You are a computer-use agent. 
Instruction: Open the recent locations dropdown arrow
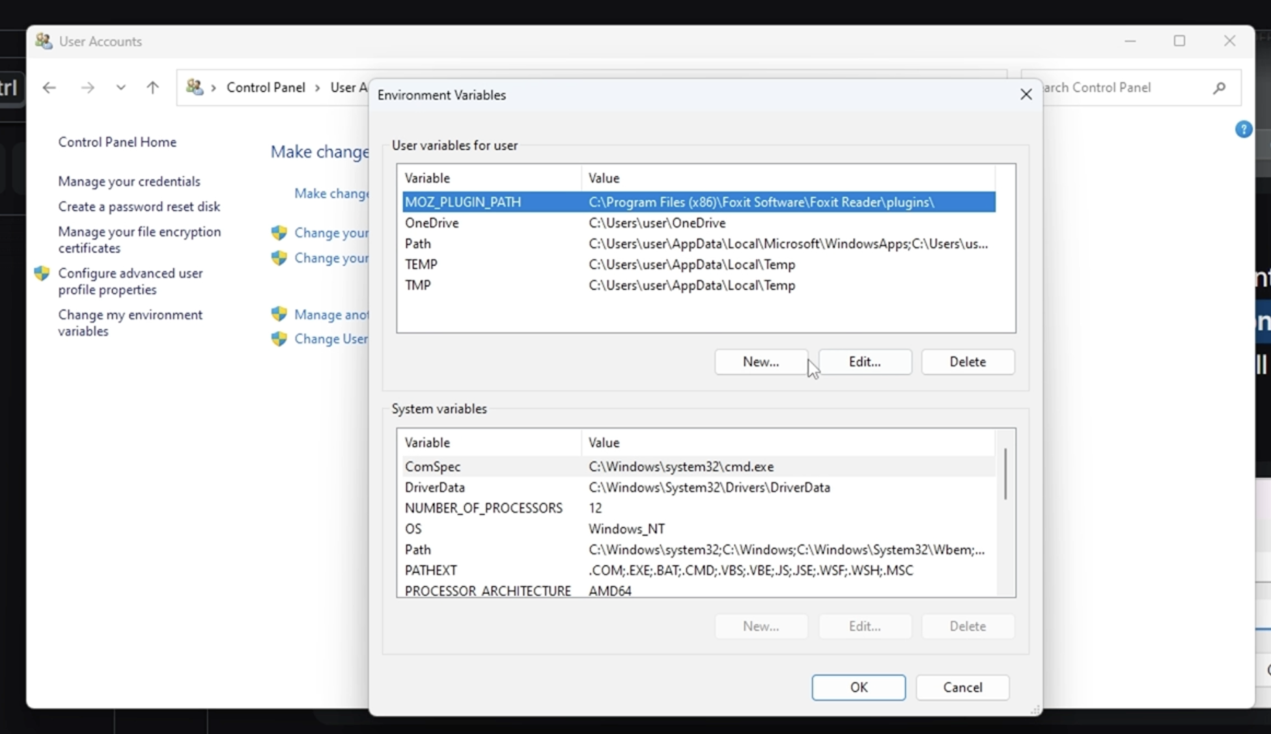[120, 88]
